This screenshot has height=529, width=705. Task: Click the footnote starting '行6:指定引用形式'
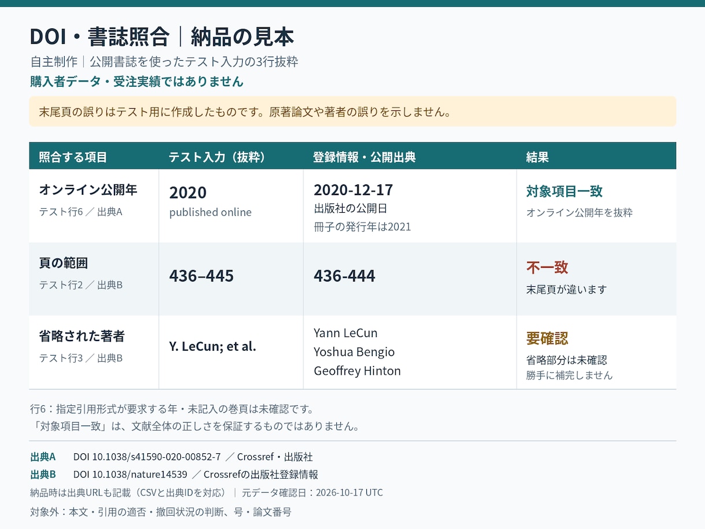pyautogui.click(x=172, y=409)
